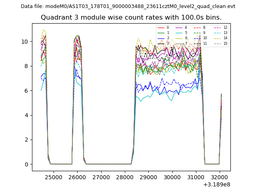
Task: Click dashed red module 8 legend entry
Action: pyautogui.click(x=197, y=28)
